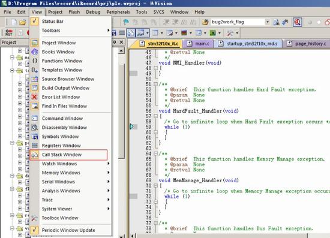330x238 pixels.
Task: Click the Source Browser Window icon
Action: (x=35, y=79)
